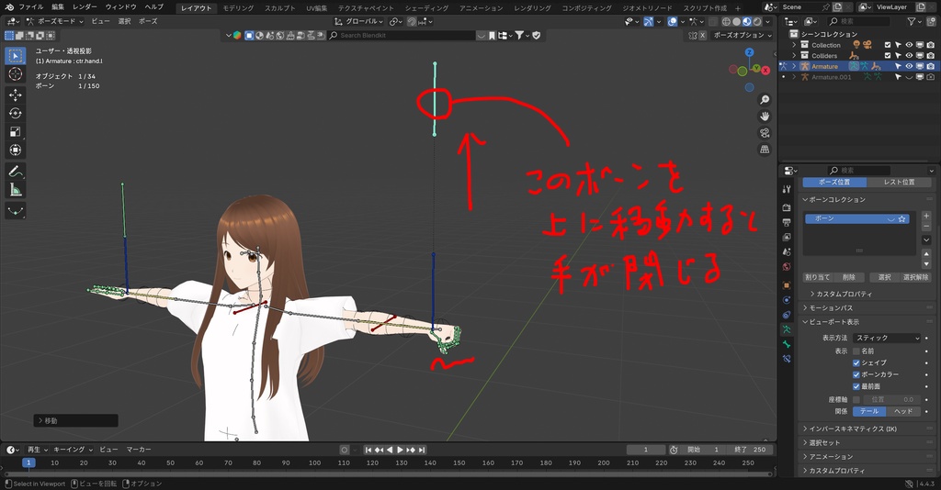Click the pan view hand gizmo
Image resolution: width=941 pixels, height=490 pixels.
point(765,117)
